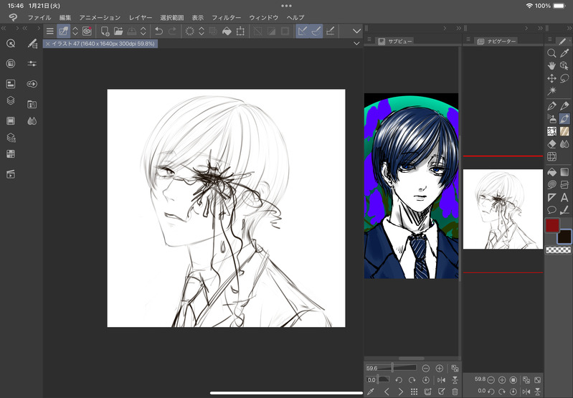Image resolution: width=573 pixels, height=398 pixels.
Task: Delete image with Sub View trash icon
Action: (455, 392)
